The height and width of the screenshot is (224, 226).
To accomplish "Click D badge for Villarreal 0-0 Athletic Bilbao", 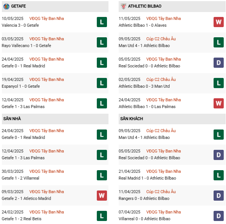I will [x=218, y=216].
